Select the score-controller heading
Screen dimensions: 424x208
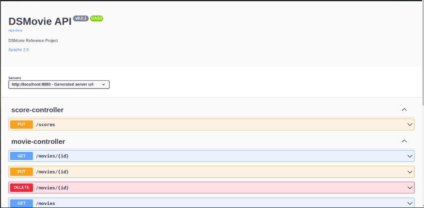pos(37,110)
